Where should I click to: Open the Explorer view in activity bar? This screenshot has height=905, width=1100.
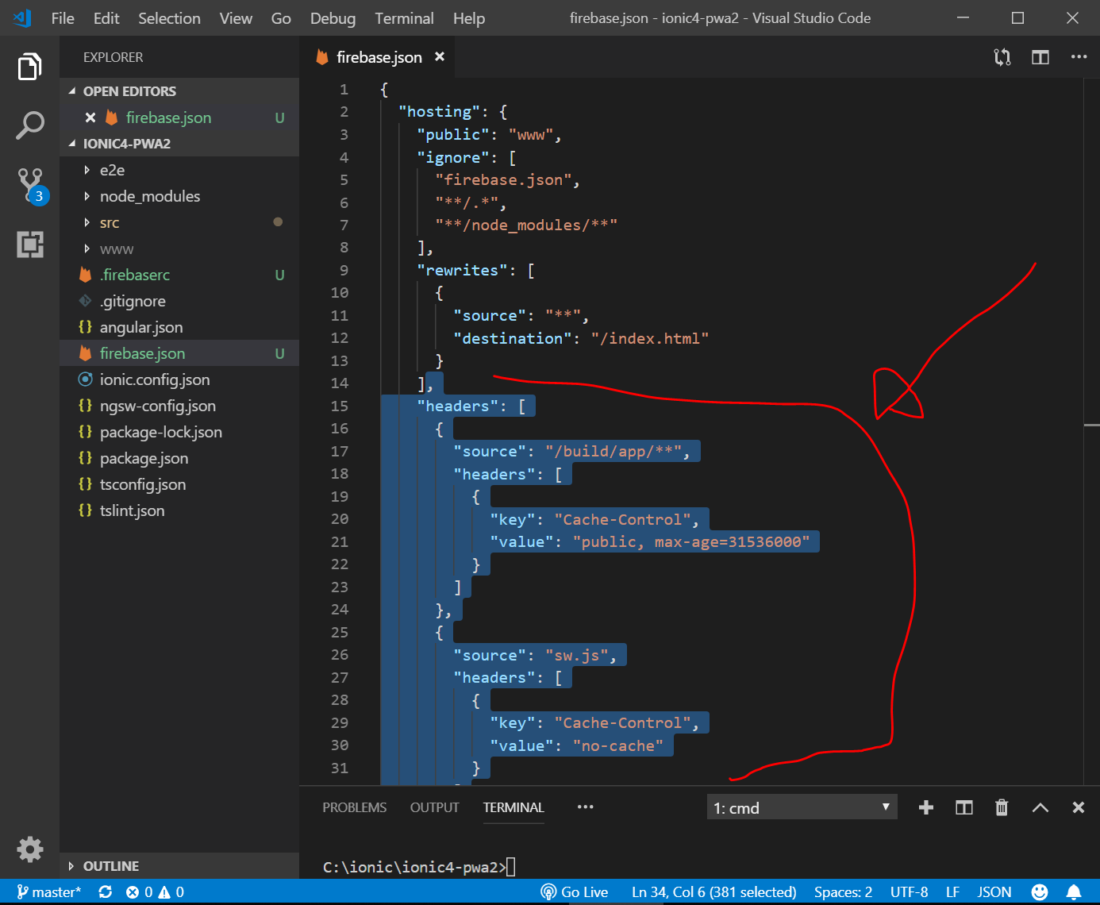pyautogui.click(x=29, y=67)
